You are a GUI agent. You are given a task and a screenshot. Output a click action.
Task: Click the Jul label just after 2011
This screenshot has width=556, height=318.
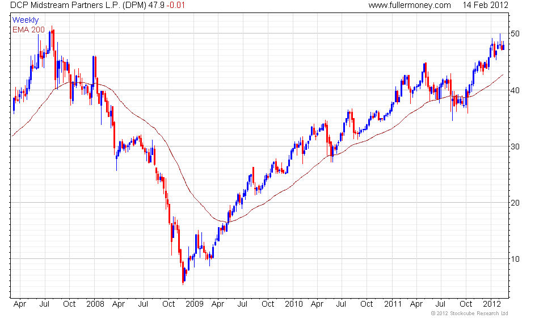[440, 304]
